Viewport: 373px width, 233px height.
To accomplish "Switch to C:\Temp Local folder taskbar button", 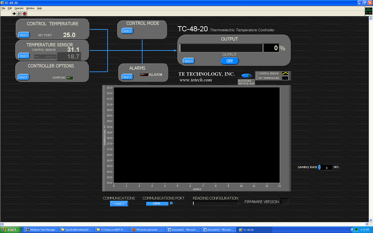I will click(112, 230).
